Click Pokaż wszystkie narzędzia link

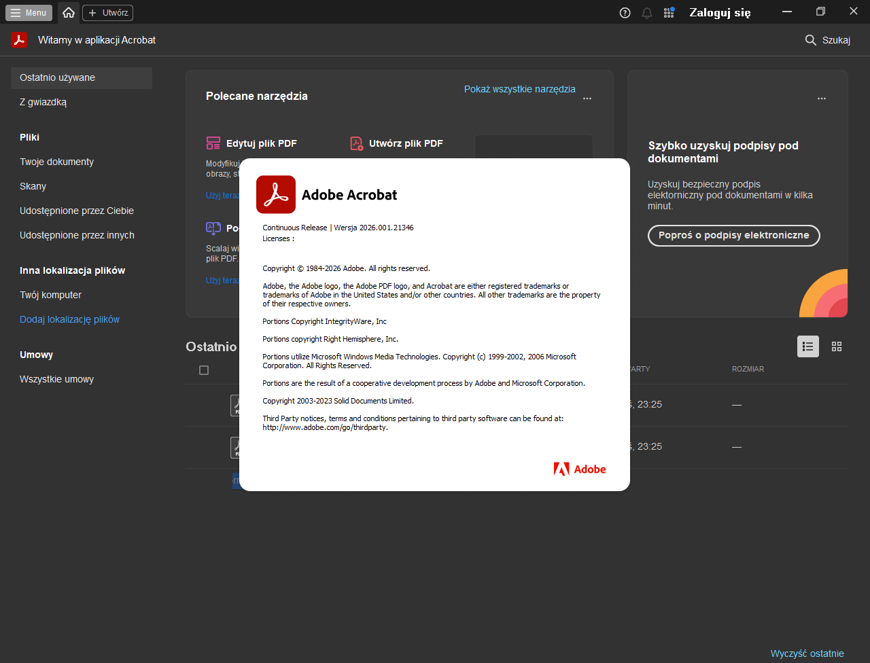click(520, 89)
